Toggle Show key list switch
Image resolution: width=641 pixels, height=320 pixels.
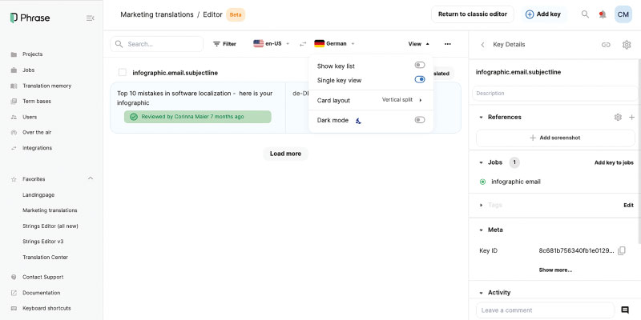420,66
